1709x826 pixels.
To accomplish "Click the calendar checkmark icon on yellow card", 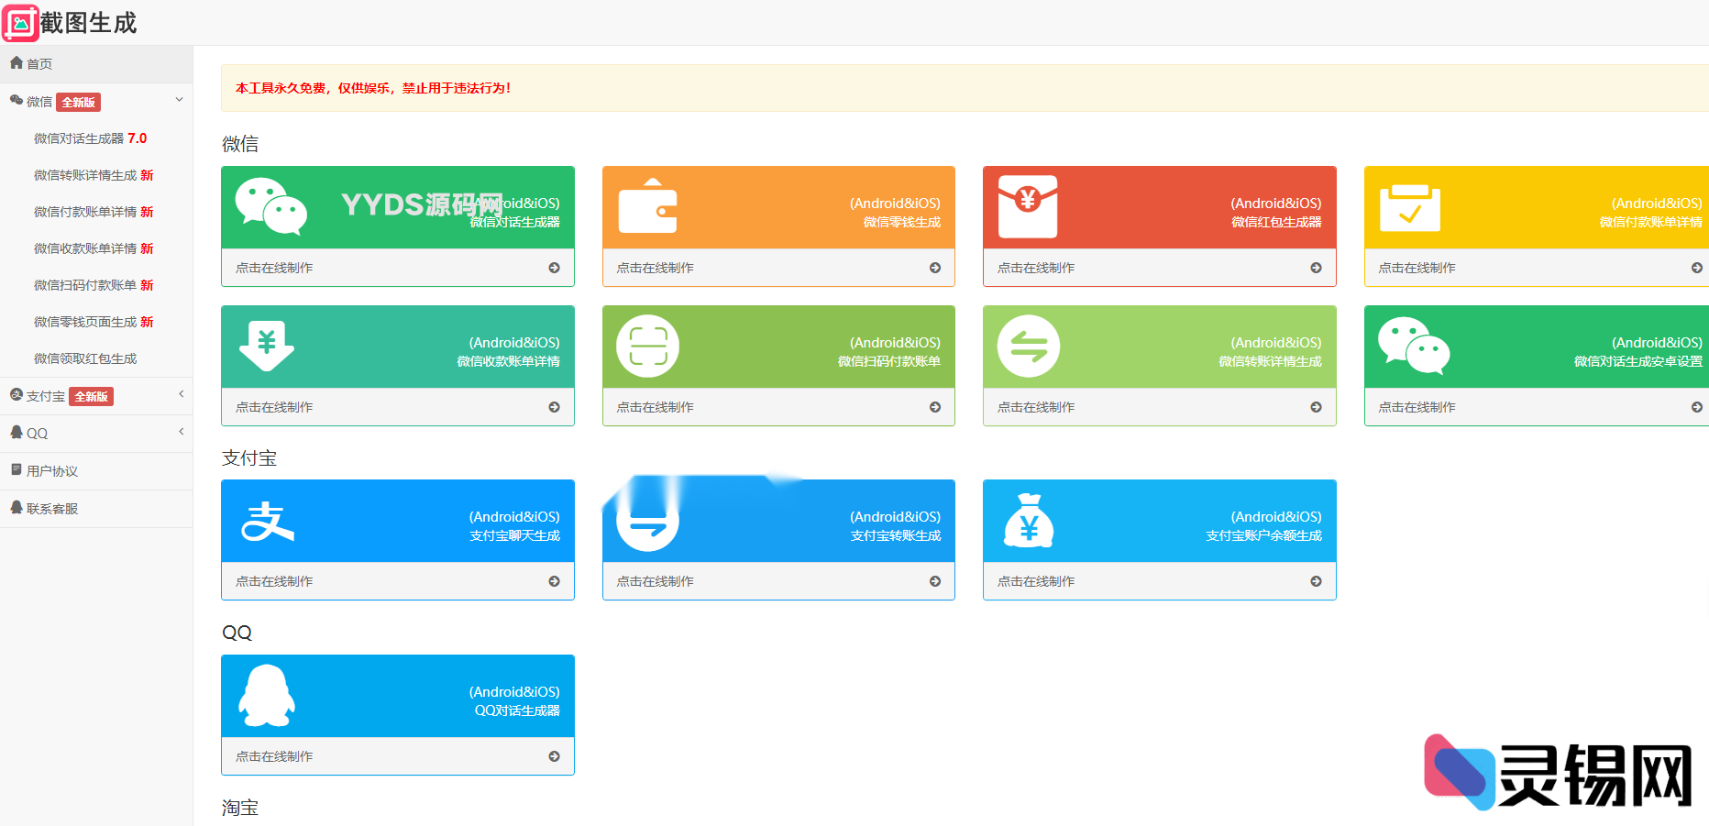I will coord(1409,207).
